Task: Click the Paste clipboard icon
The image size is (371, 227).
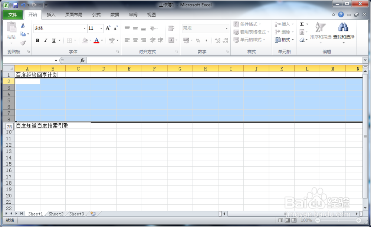Action: [11, 28]
